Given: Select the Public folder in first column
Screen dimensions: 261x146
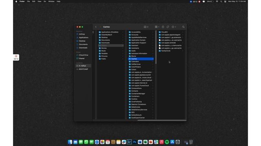Looking at the screenshot, I should tap(111, 59).
